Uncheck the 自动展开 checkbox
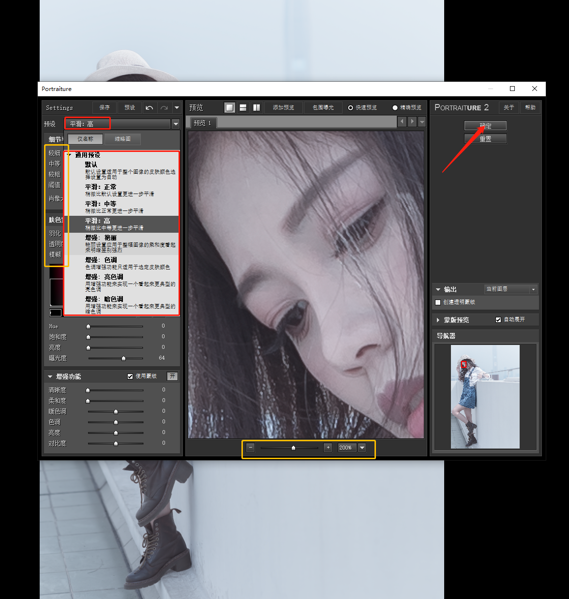This screenshot has width=569, height=599. click(498, 320)
